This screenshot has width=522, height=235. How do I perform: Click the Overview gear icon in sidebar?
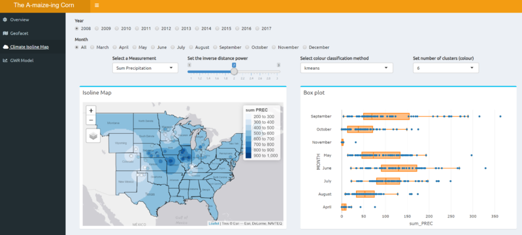point(5,20)
